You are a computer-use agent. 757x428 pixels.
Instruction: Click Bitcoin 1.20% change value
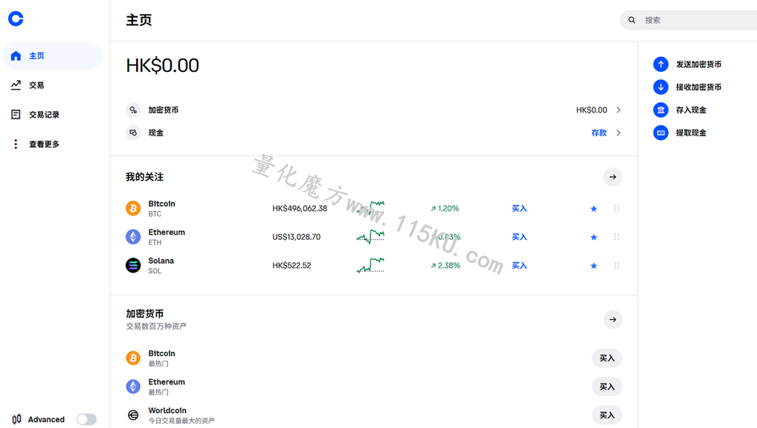445,208
